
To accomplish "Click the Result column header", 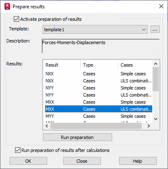I will pyautogui.click(x=62, y=65).
